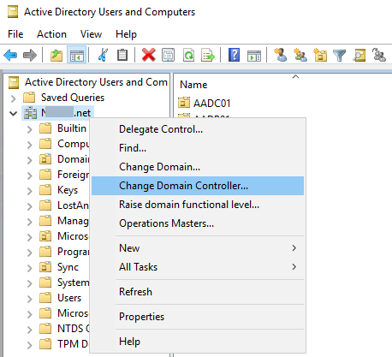The width and height of the screenshot is (392, 357).
Task: Click the blue Help question mark icon
Action: click(234, 55)
